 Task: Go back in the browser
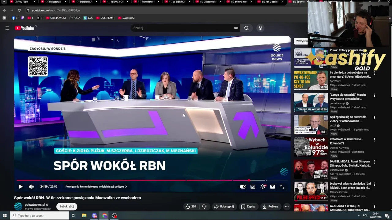coord(5,10)
